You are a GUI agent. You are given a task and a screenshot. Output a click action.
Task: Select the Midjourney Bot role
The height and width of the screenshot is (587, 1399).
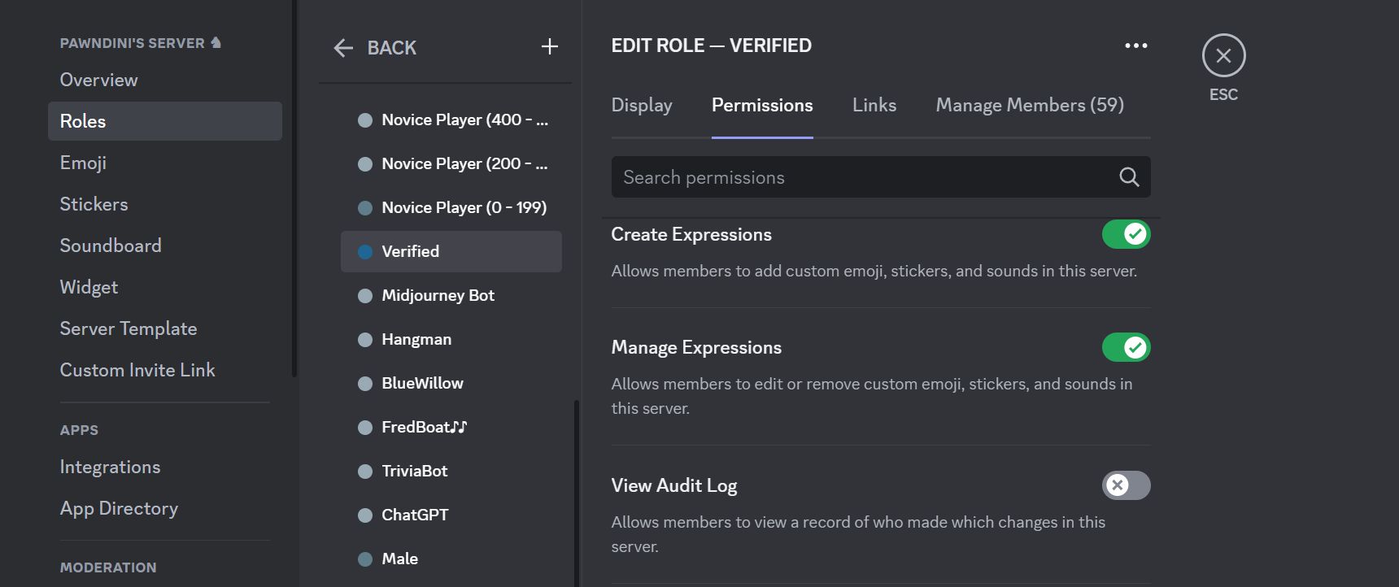click(x=438, y=295)
